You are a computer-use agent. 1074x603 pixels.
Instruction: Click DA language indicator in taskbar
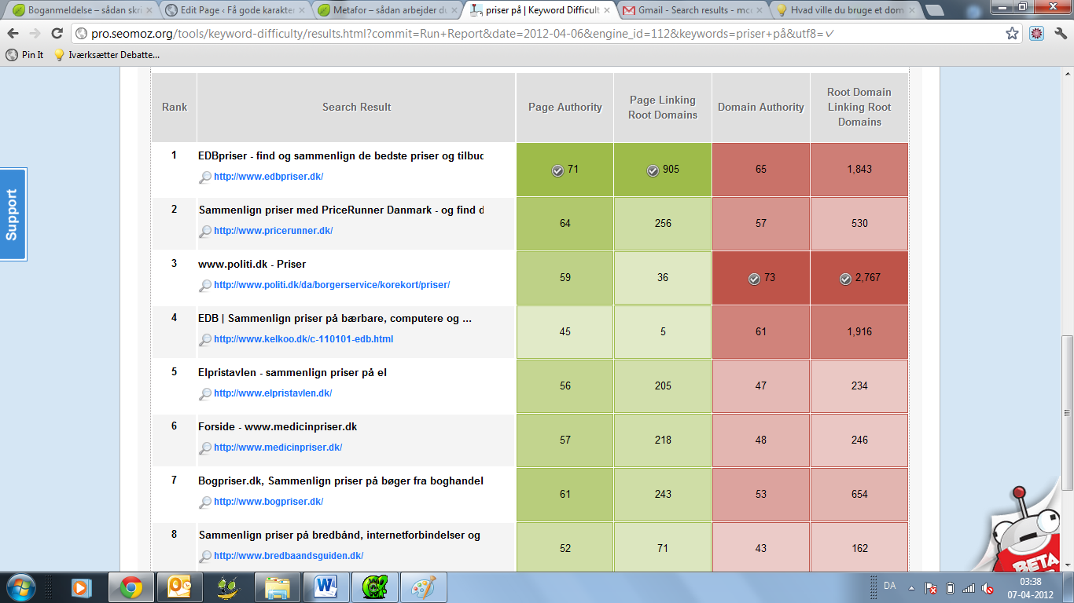[x=889, y=587]
